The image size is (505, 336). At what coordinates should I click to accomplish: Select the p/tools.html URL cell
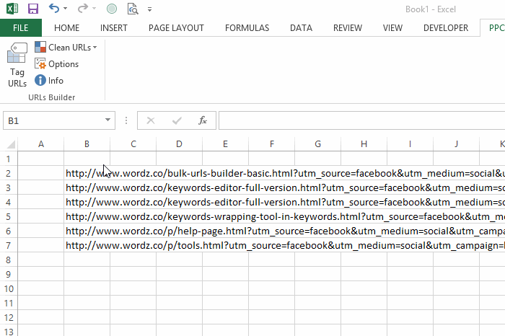pyautogui.click(x=87, y=246)
